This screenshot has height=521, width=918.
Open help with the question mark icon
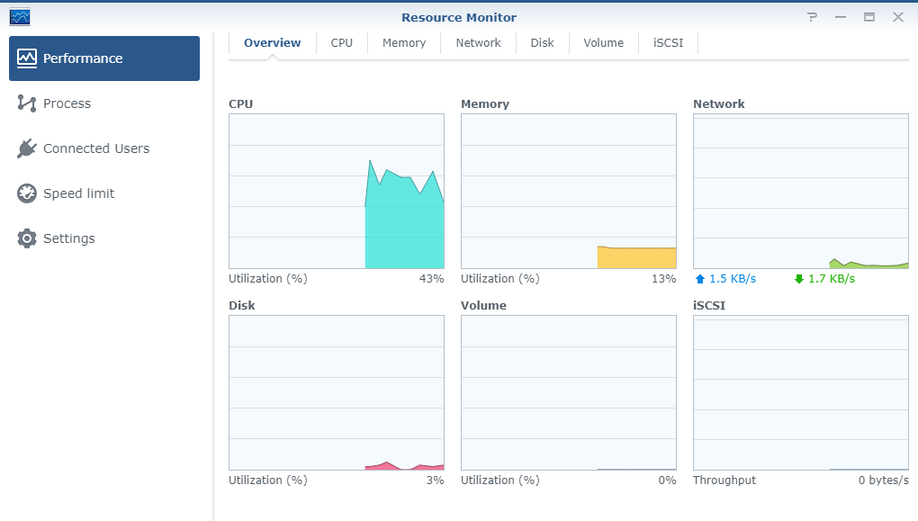(812, 17)
